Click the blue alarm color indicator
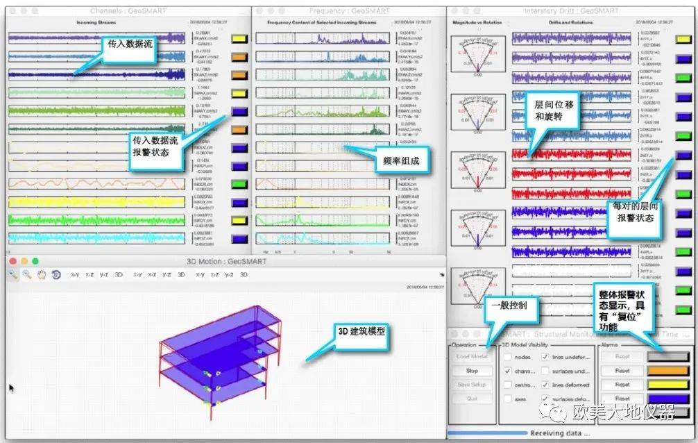 click(x=669, y=399)
